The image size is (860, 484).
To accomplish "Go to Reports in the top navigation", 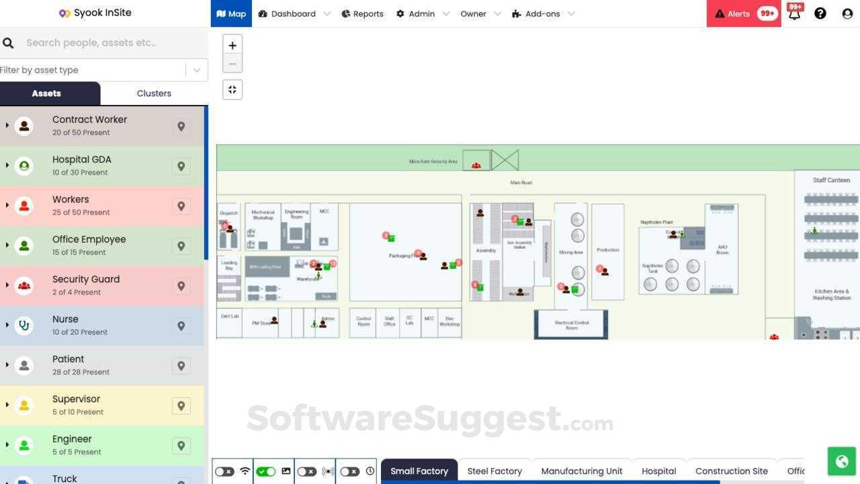I will click(x=362, y=13).
